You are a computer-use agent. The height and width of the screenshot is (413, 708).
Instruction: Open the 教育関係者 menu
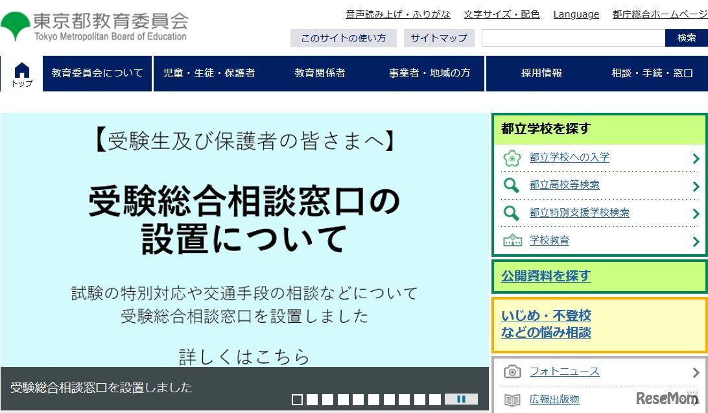tap(320, 73)
